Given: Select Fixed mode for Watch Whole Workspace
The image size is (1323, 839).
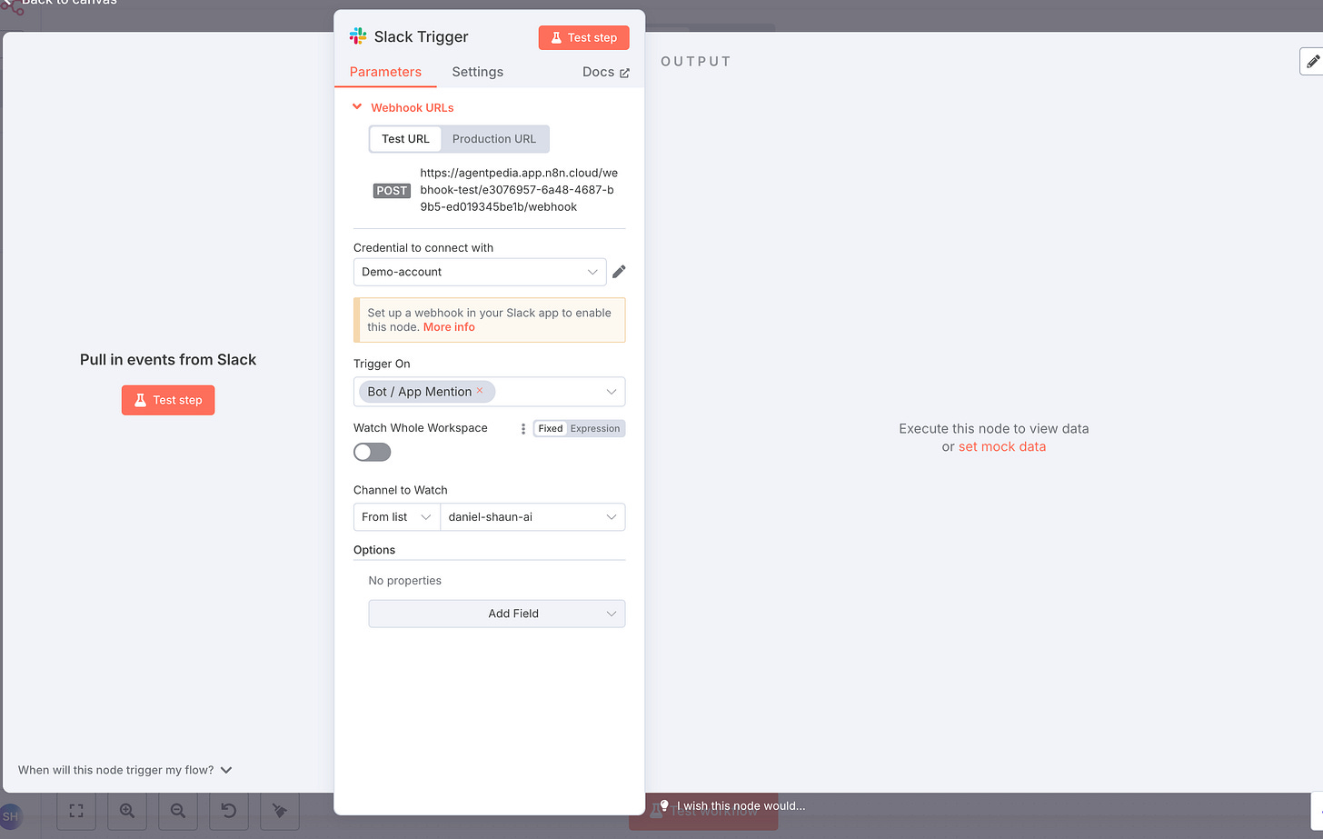Looking at the screenshot, I should click(x=551, y=428).
